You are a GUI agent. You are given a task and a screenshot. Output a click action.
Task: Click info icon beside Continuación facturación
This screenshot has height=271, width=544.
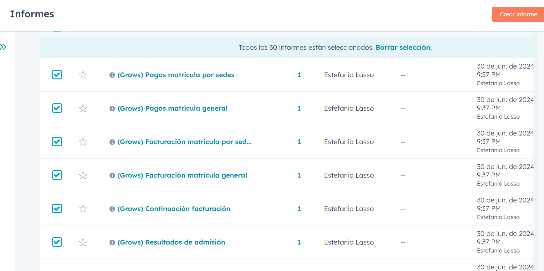click(112, 209)
